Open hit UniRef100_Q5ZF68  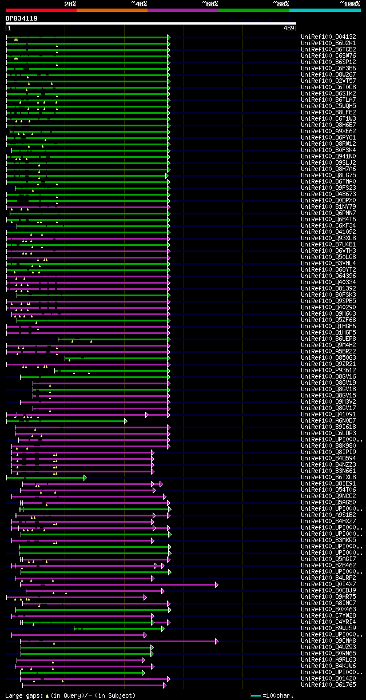click(x=328, y=320)
